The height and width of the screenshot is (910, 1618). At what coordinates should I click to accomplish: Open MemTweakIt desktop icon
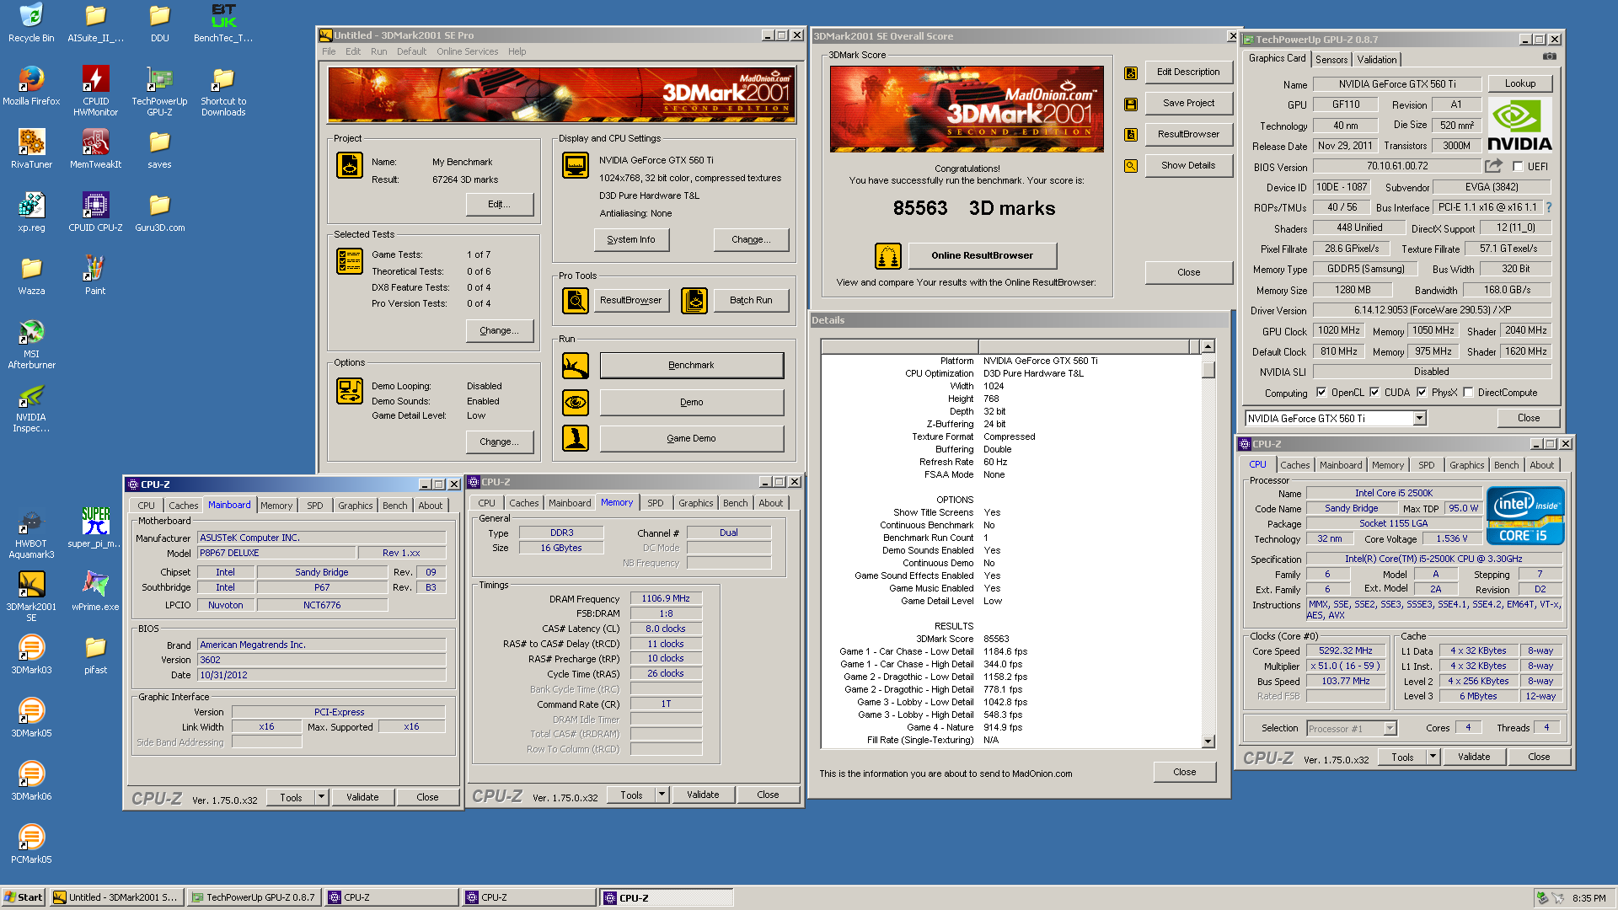[95, 149]
